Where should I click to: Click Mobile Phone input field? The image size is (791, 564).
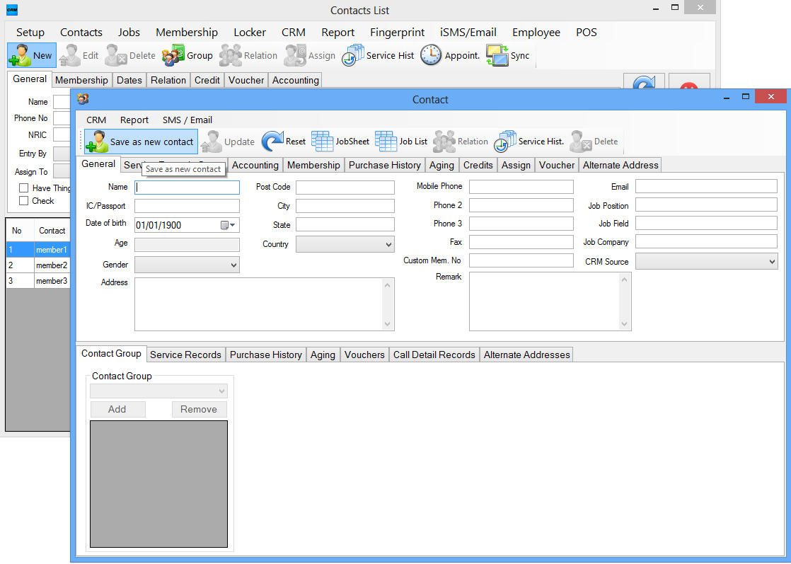coord(521,187)
